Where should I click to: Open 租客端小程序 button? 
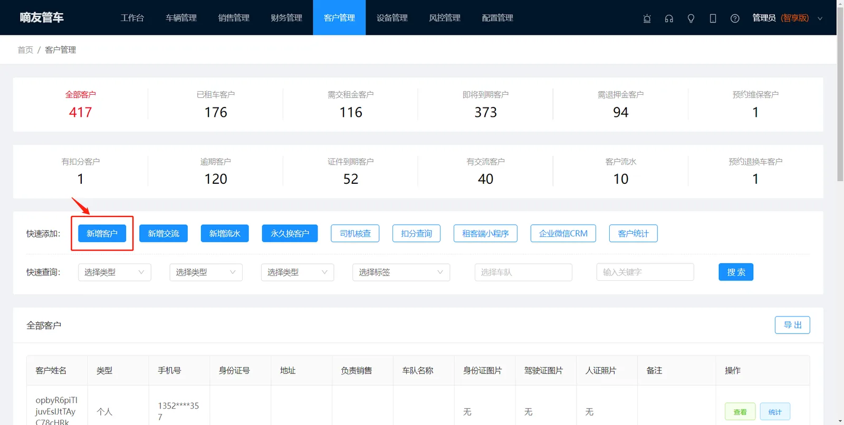[485, 233]
